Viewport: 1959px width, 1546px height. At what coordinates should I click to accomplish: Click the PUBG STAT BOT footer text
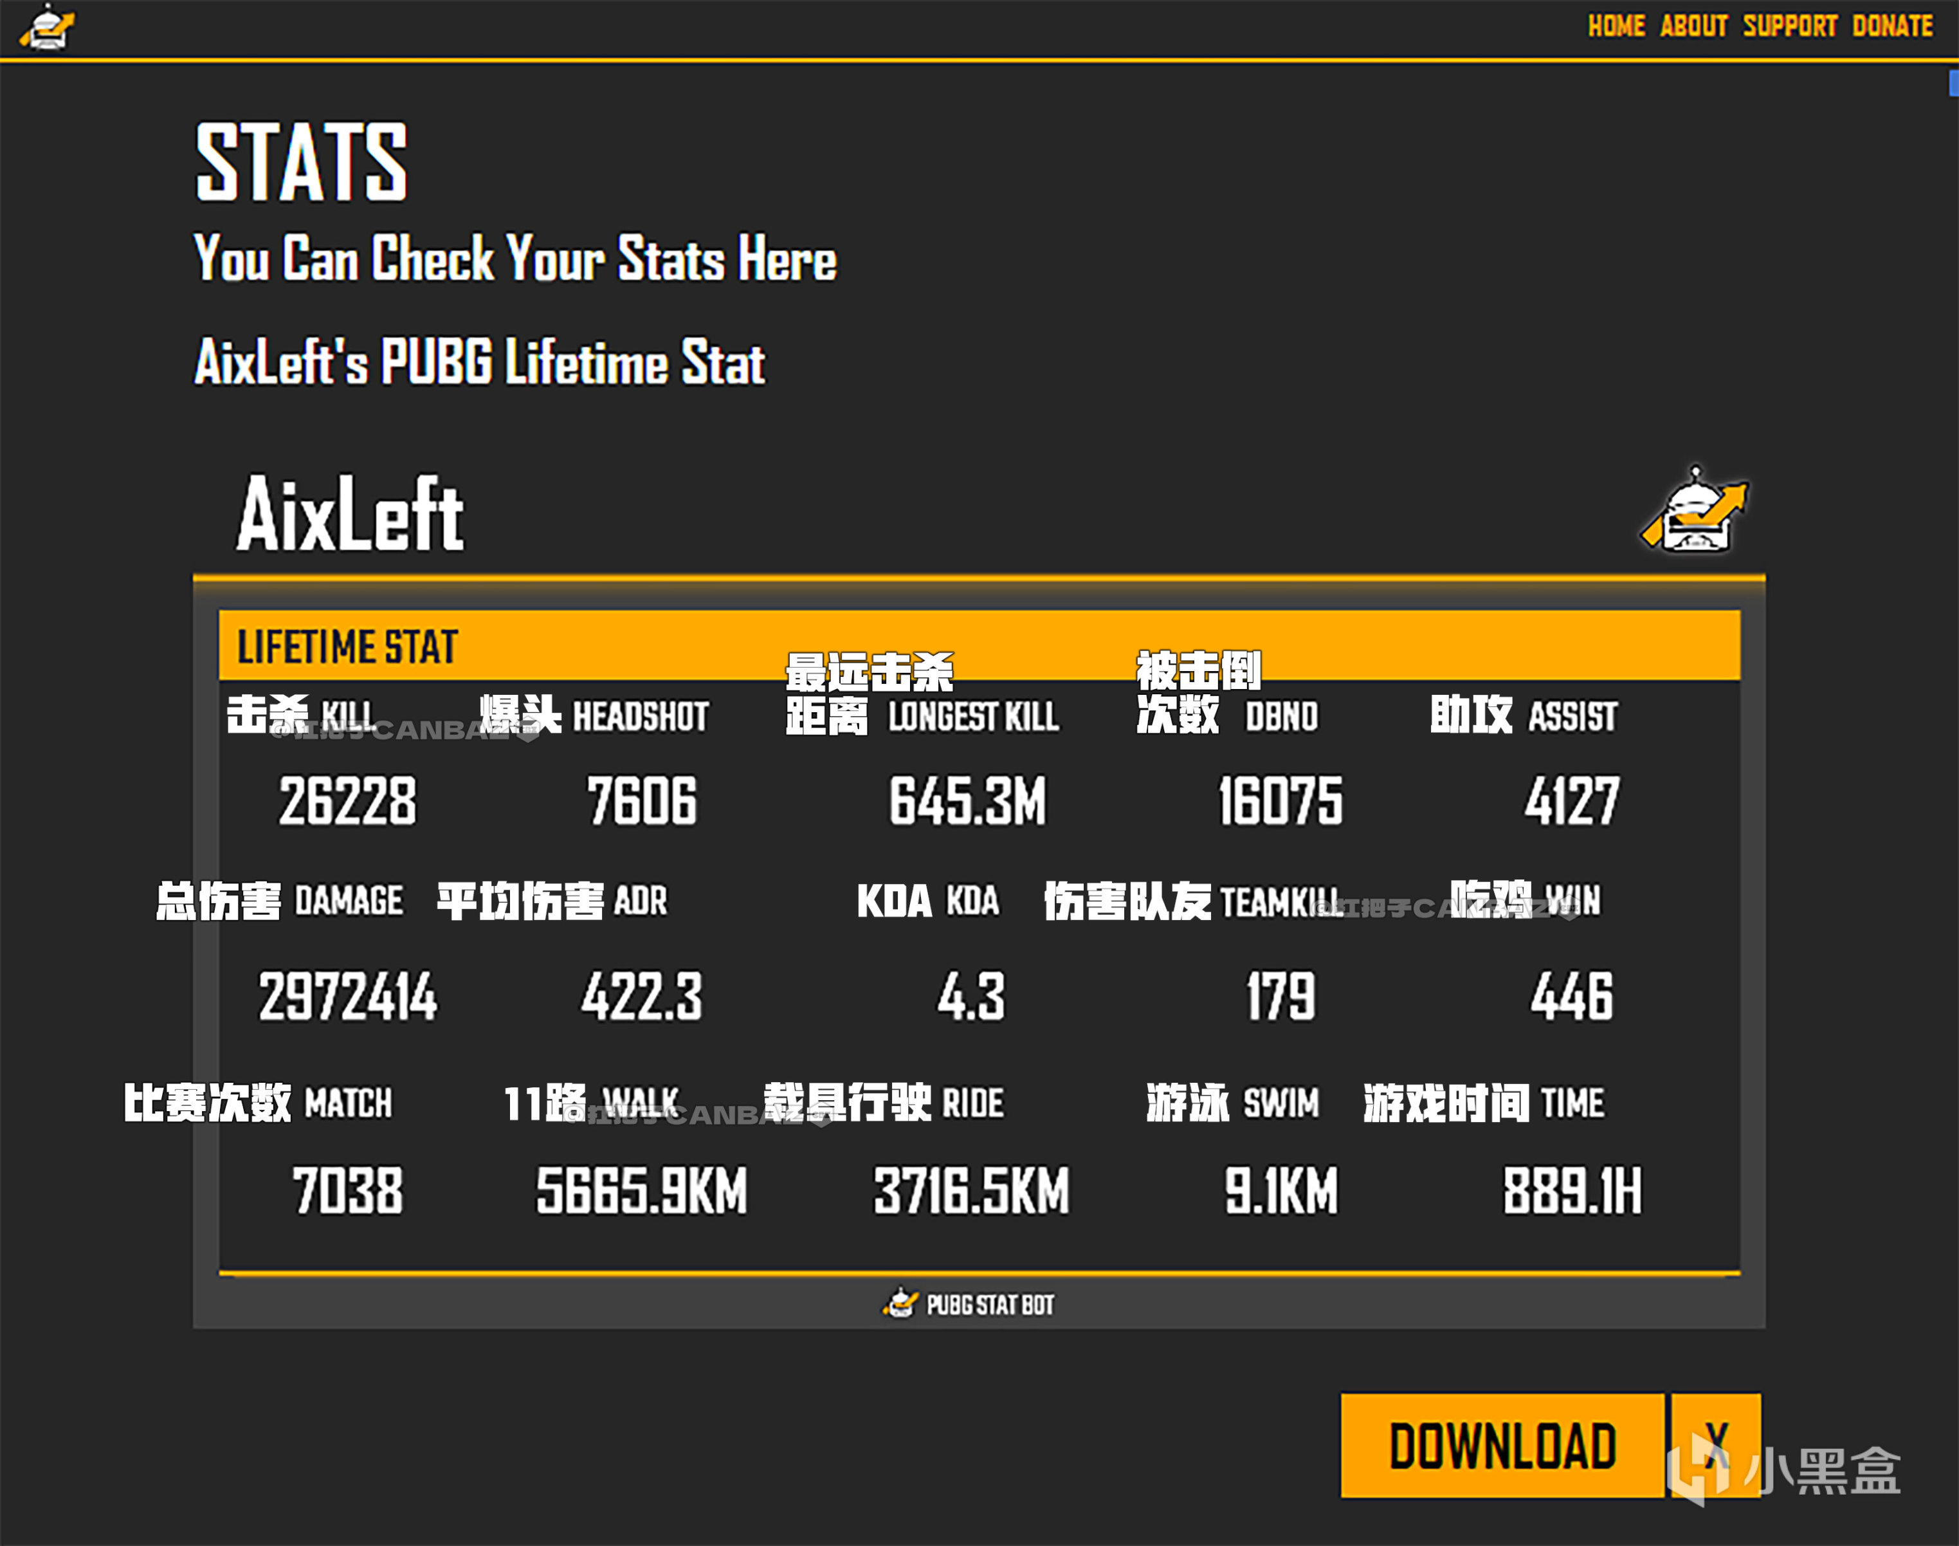[x=990, y=1304]
